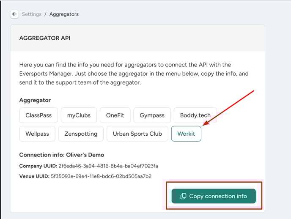This screenshot has height=219, width=291.
Task: Select the myClubs aggregator
Action: [79, 115]
